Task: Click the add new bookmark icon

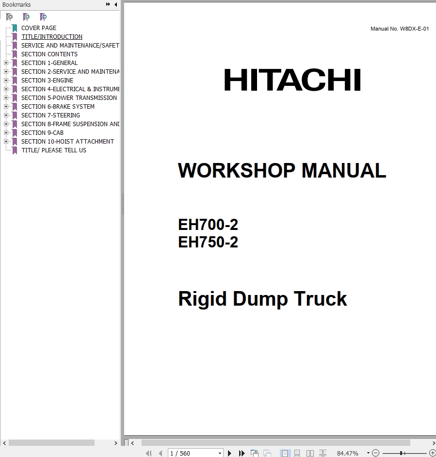Action: tap(26, 17)
